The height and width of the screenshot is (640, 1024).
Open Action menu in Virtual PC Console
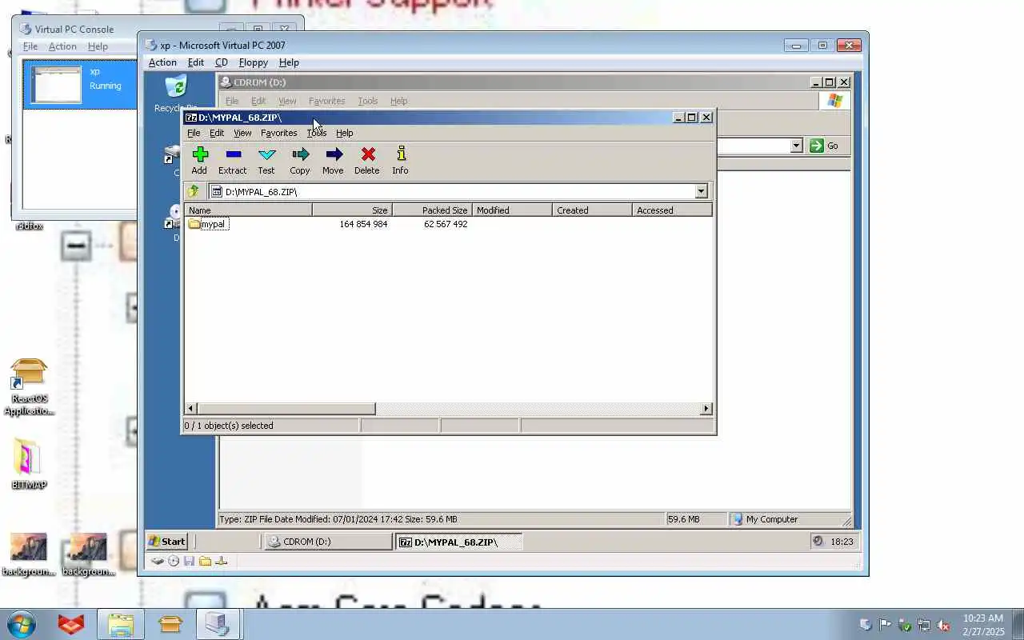62,46
